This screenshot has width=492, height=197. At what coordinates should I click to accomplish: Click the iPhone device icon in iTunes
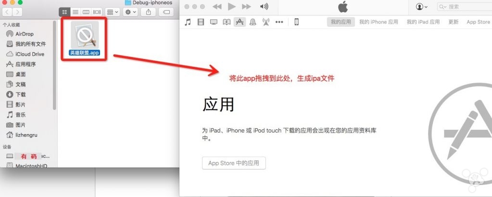(x=296, y=22)
